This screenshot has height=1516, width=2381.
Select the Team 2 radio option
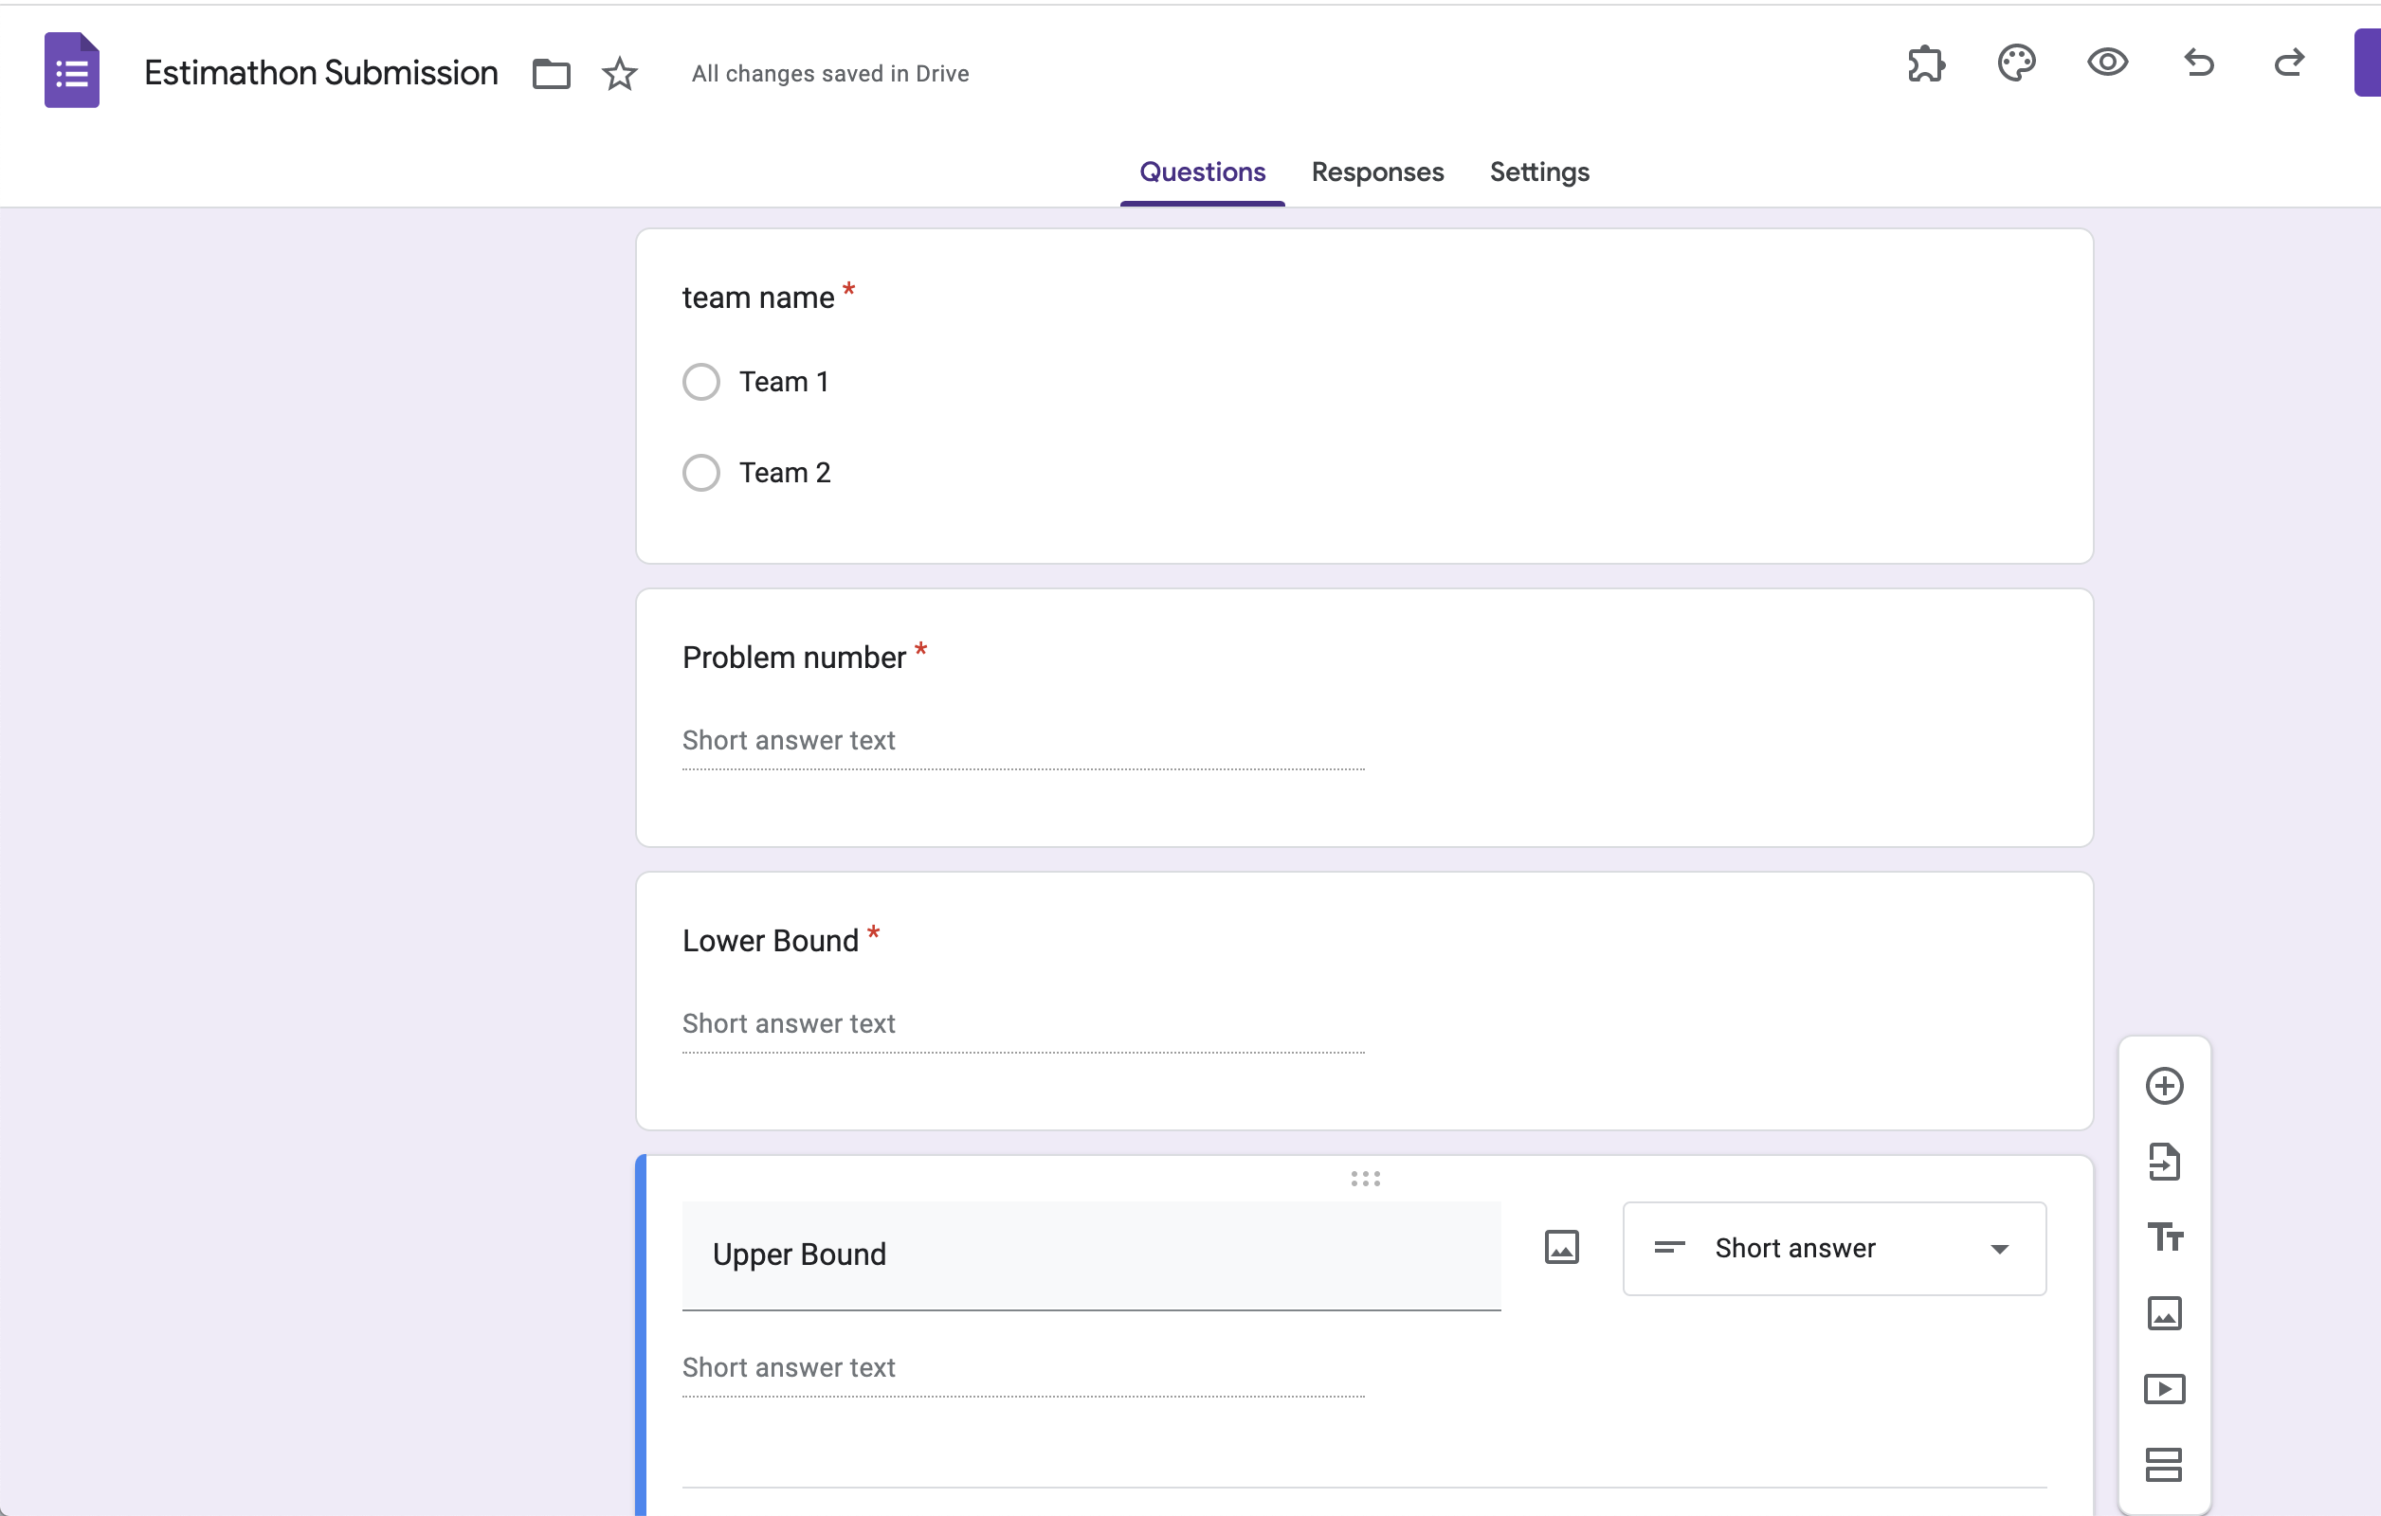pyautogui.click(x=701, y=473)
